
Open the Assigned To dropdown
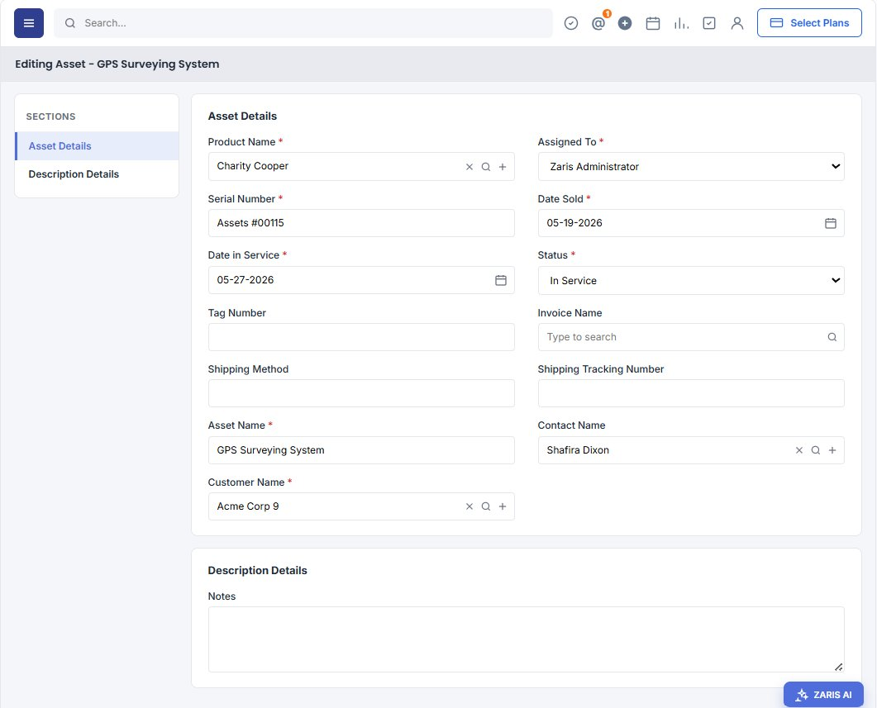click(x=691, y=167)
